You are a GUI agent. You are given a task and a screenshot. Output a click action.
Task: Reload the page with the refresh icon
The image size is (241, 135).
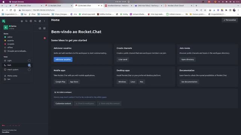click(x=11, y=10)
